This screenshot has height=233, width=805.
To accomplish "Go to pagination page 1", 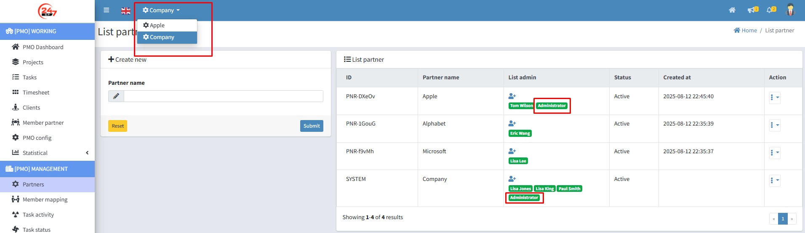I will pos(783,219).
